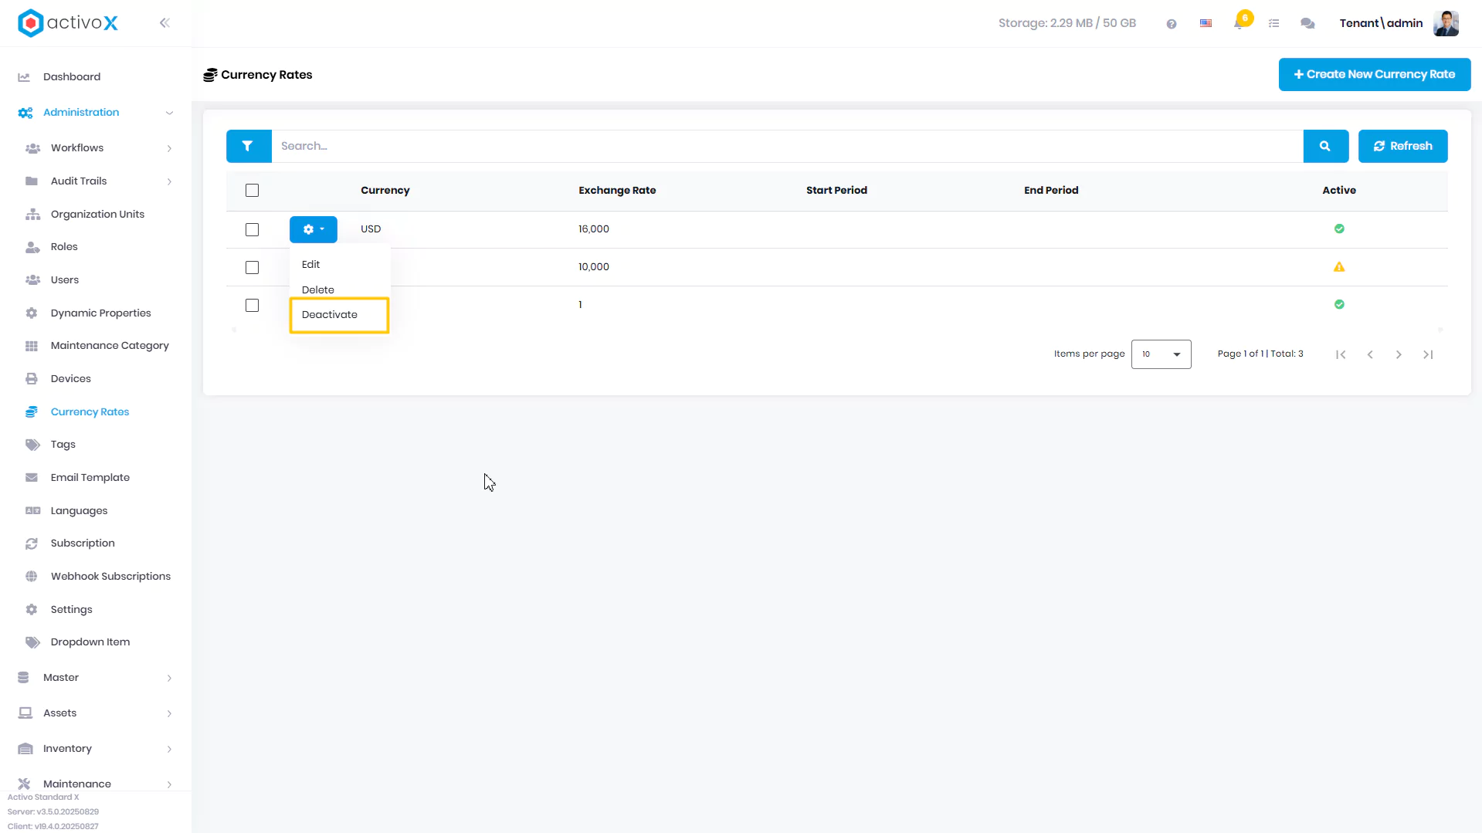Expand the Workflows submenu
This screenshot has height=833, width=1482.
pyautogui.click(x=96, y=148)
